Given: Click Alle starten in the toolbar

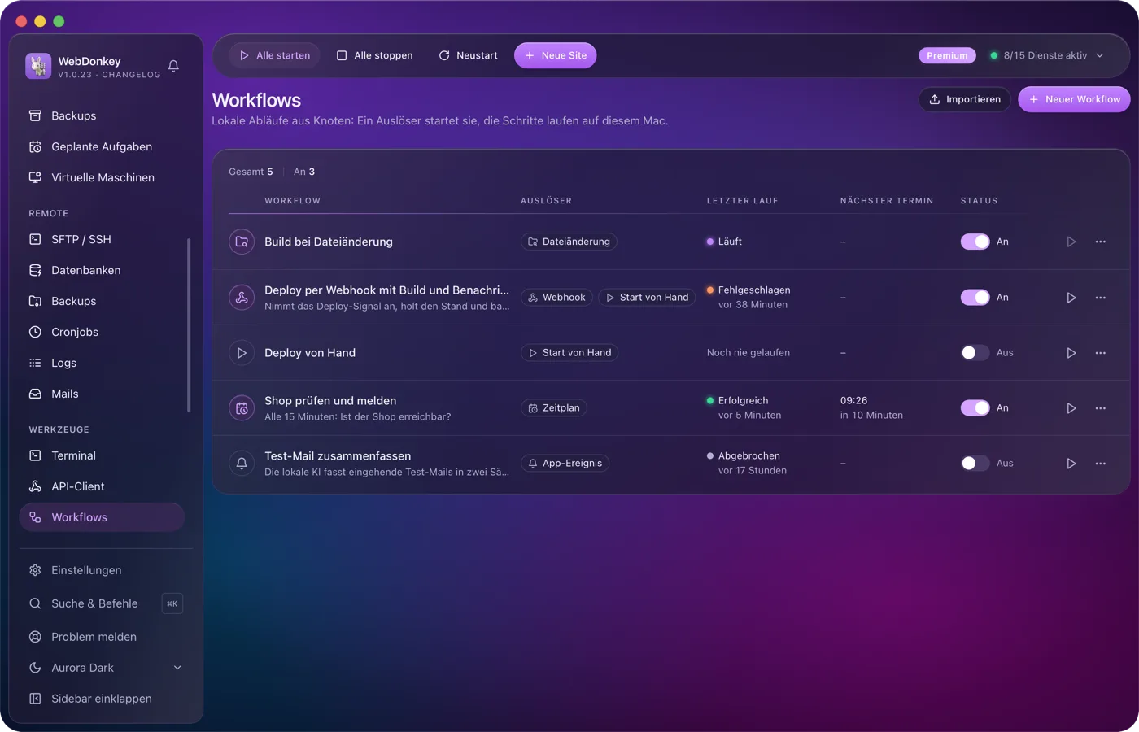Looking at the screenshot, I should [x=275, y=55].
